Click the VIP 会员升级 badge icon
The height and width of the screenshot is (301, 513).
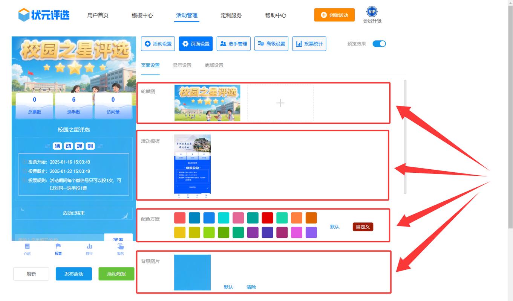372,12
